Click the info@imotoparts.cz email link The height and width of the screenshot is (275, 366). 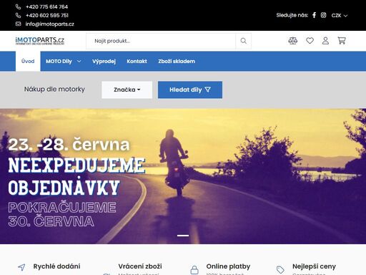[50, 24]
